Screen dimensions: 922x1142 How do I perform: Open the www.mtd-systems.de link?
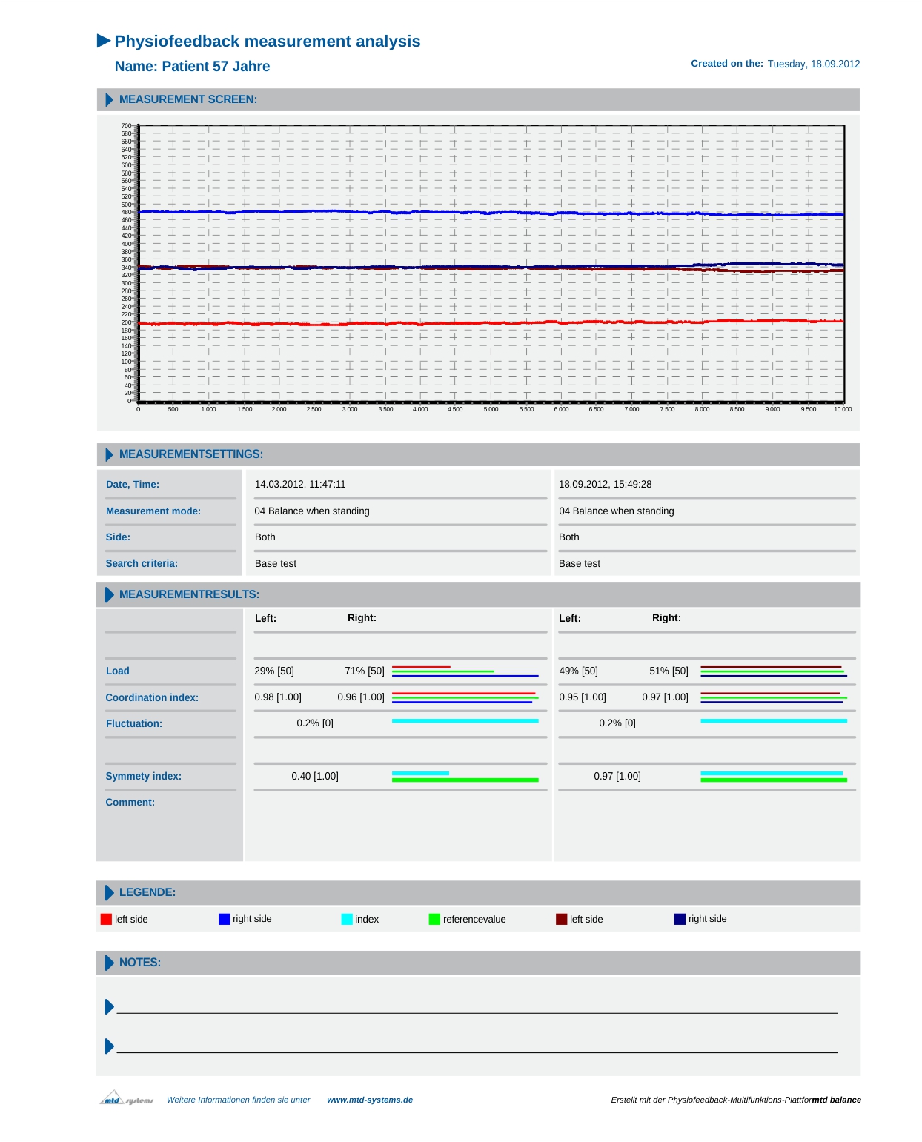370,1100
